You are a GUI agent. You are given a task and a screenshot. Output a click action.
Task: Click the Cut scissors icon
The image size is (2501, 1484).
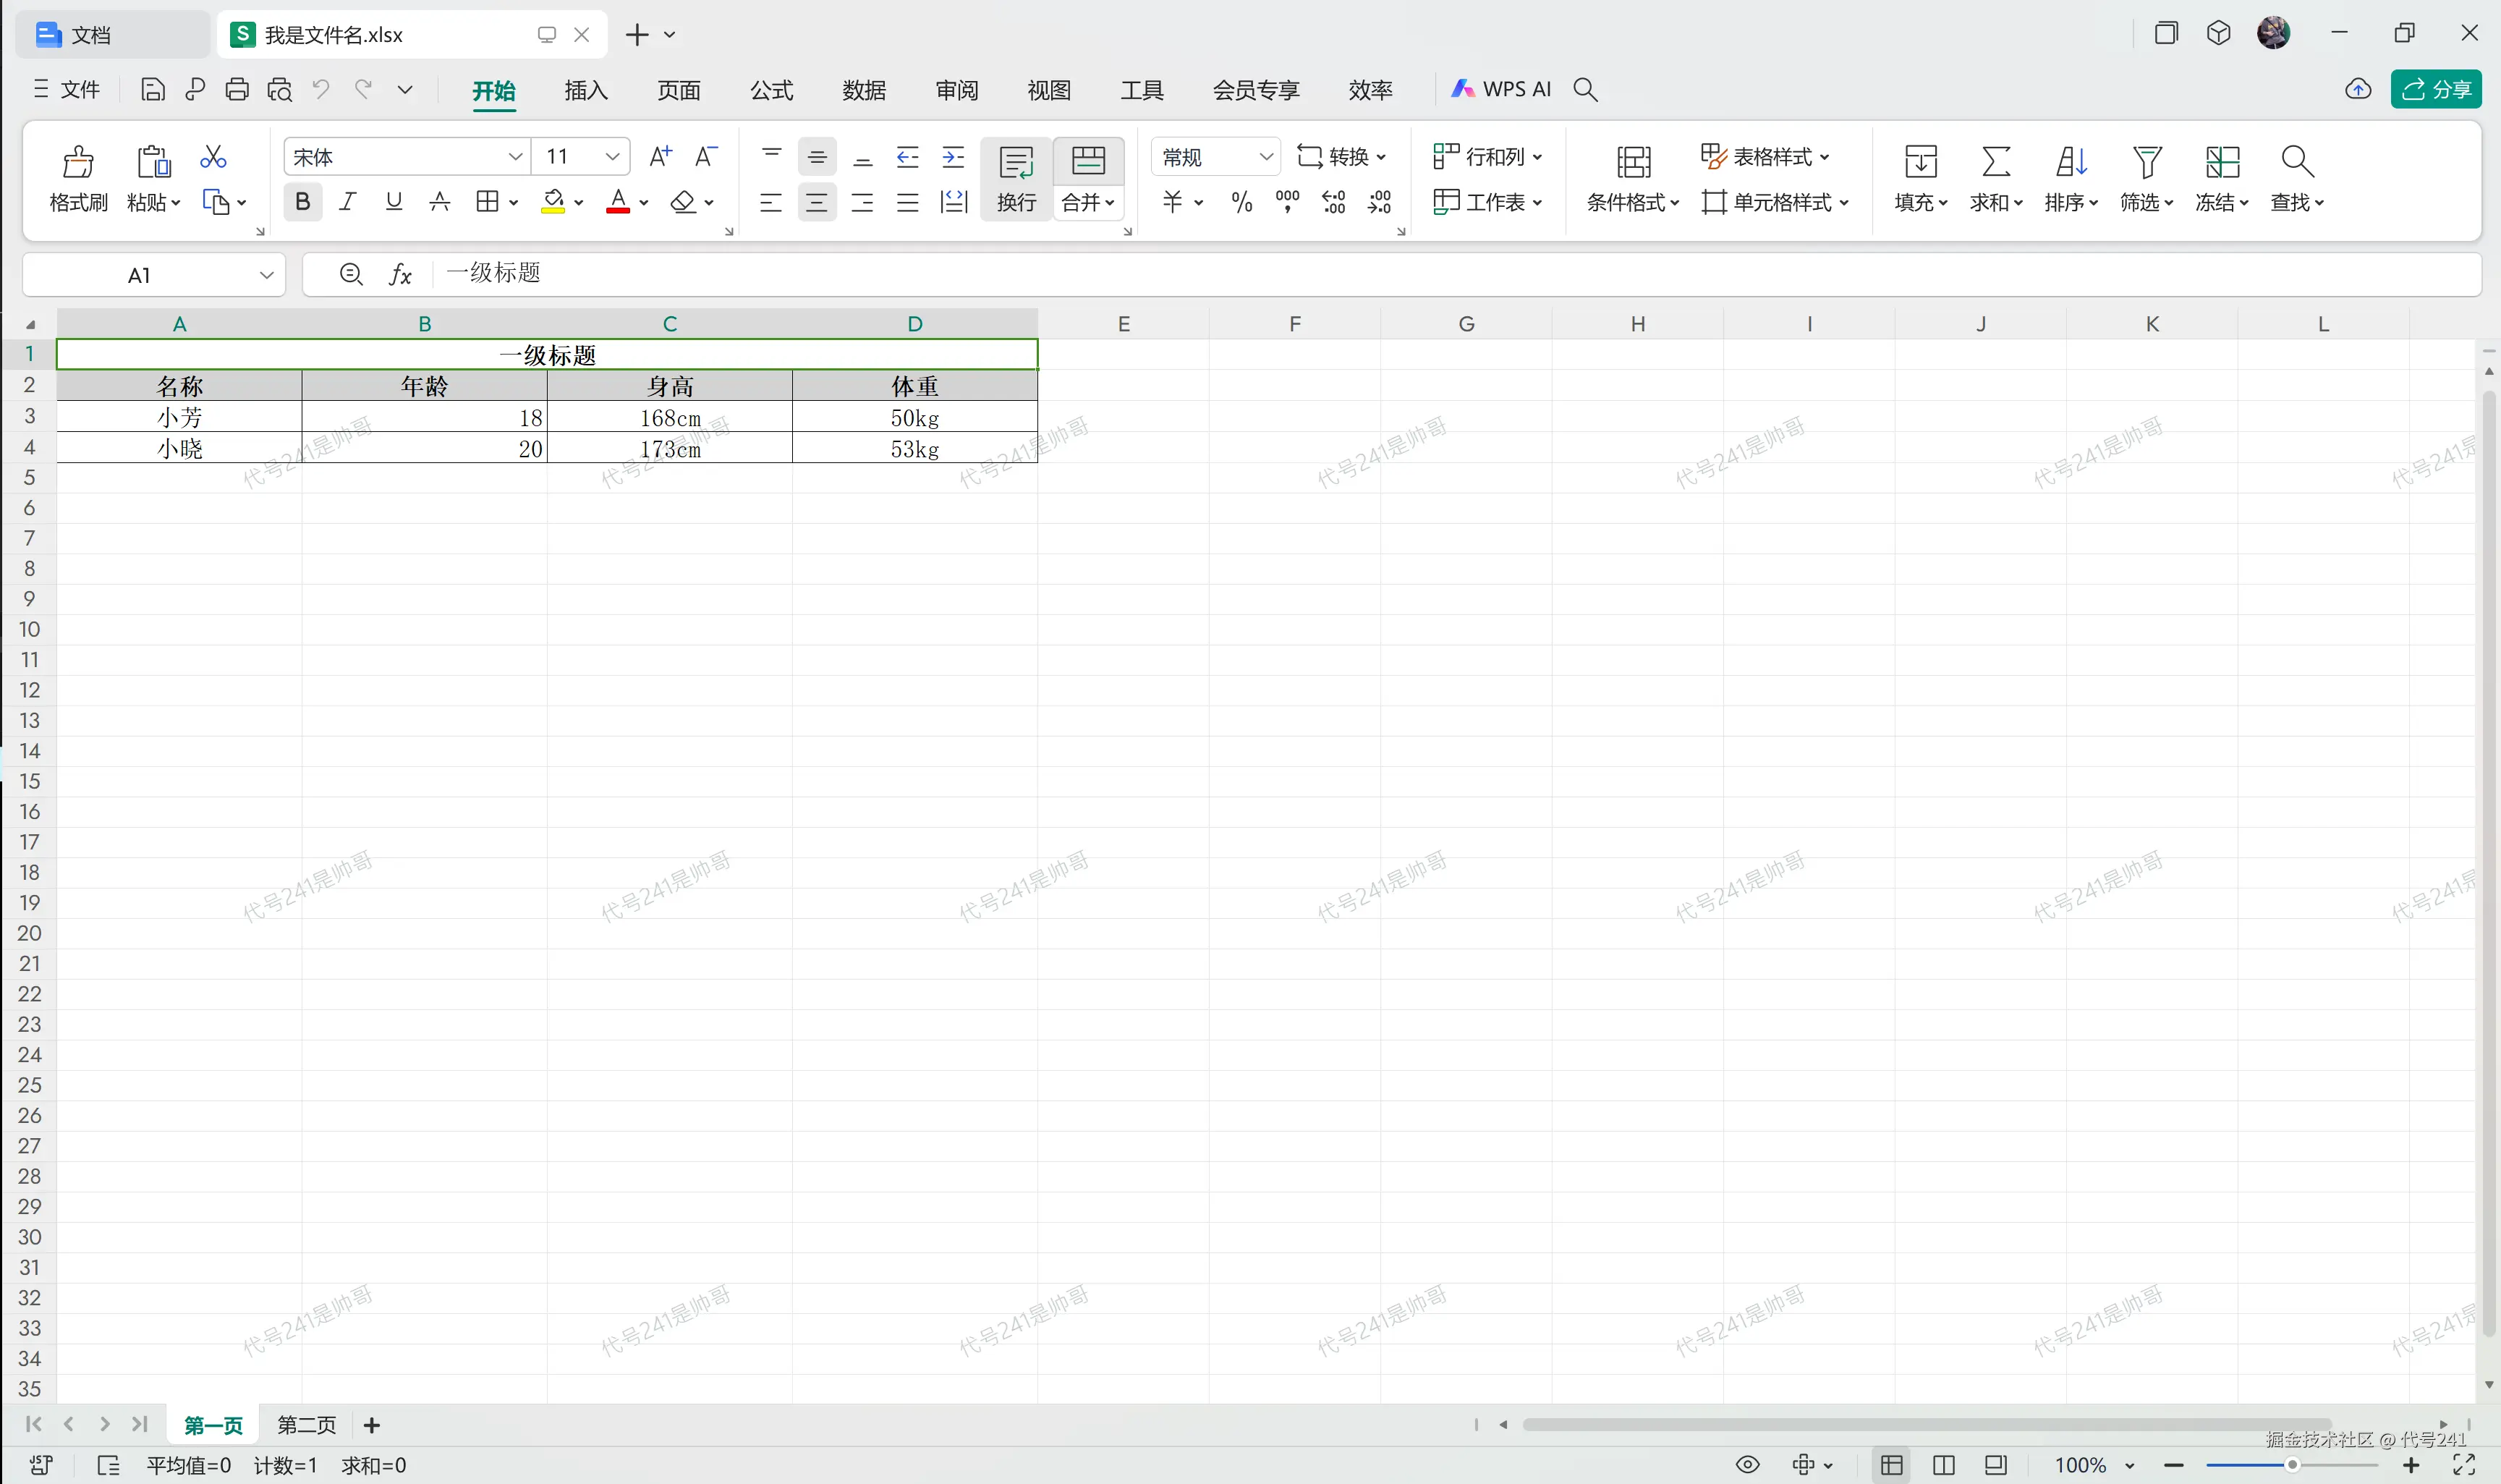click(x=213, y=157)
